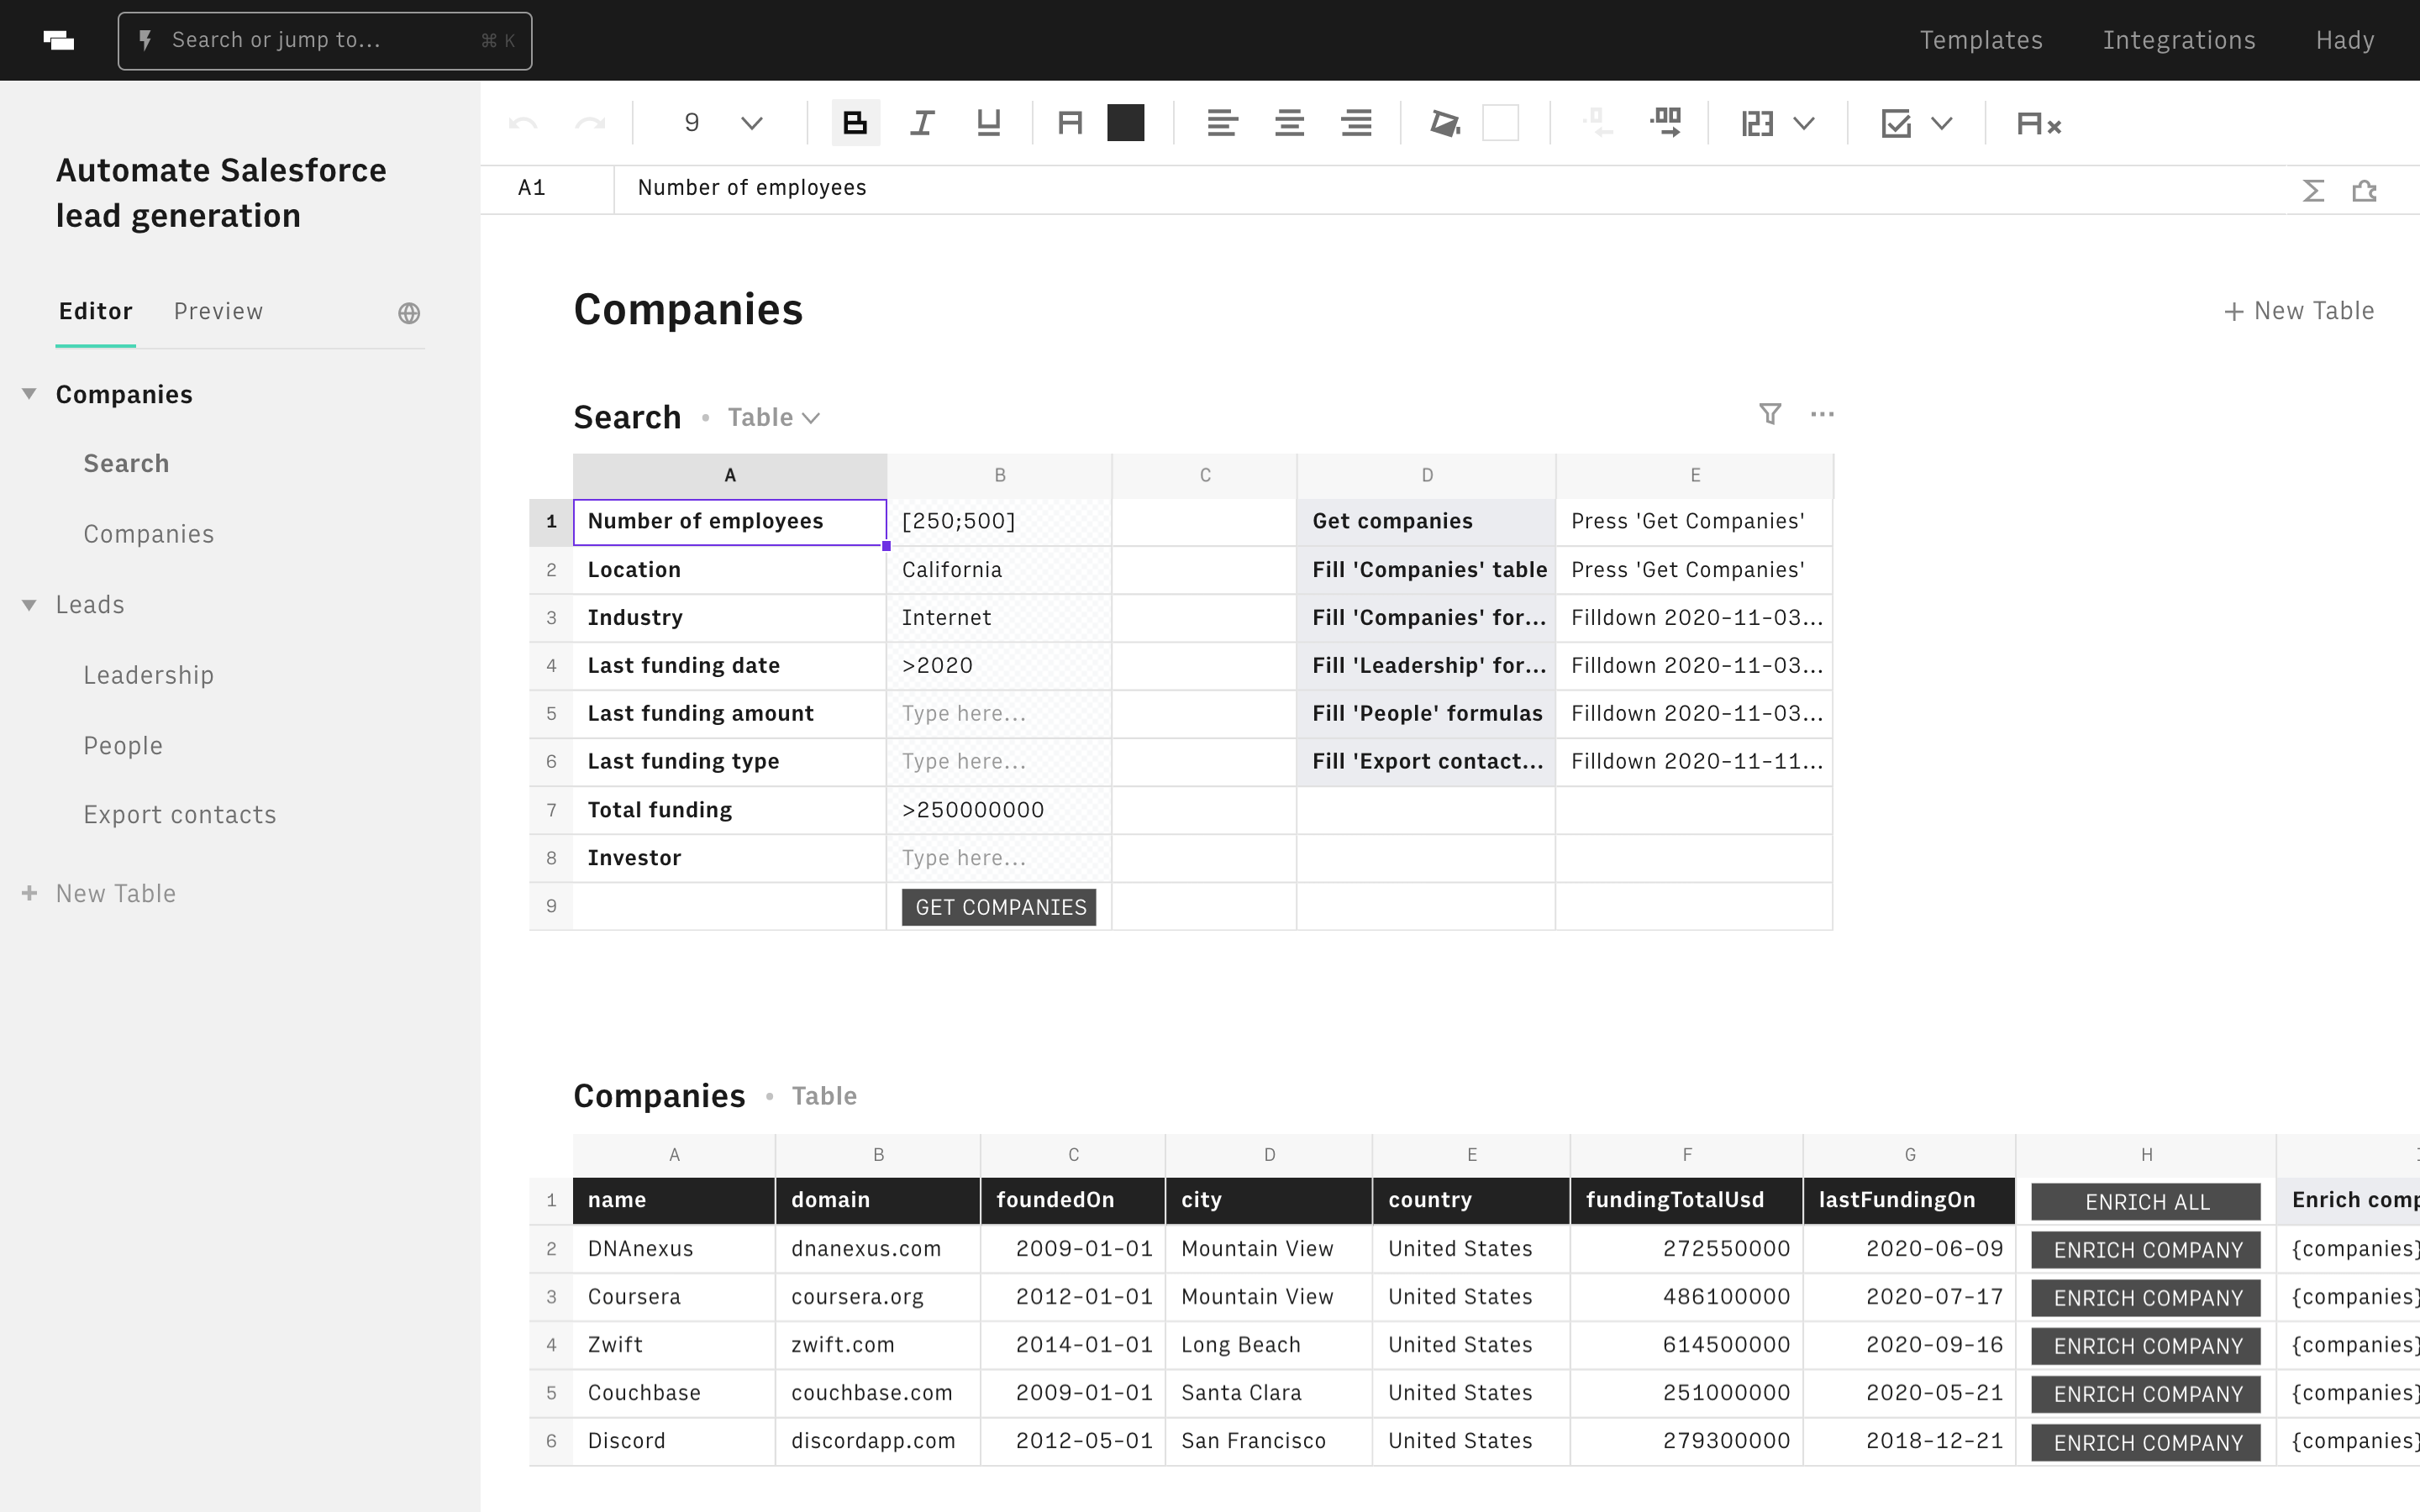Click New Table in the sidebar
Image resolution: width=2420 pixels, height=1512 pixels.
pos(100,893)
